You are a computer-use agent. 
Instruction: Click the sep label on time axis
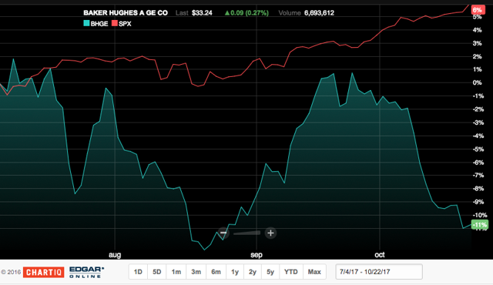pyautogui.click(x=257, y=254)
